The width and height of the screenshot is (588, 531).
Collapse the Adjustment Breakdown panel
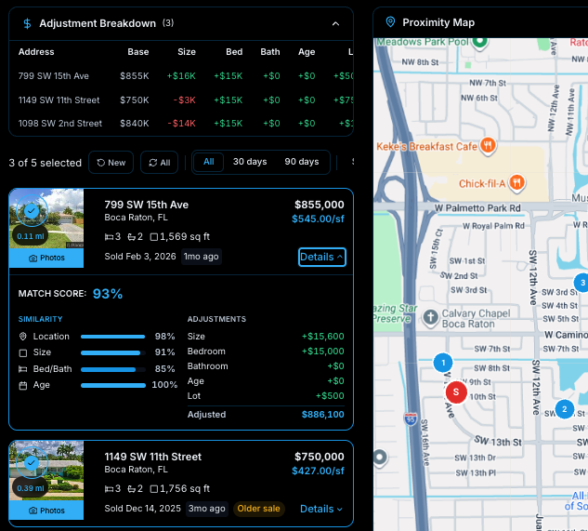(x=335, y=23)
